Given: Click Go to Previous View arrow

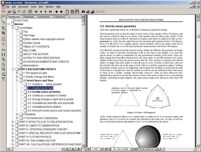Looking at the screenshot, I should pyautogui.click(x=56, y=12).
